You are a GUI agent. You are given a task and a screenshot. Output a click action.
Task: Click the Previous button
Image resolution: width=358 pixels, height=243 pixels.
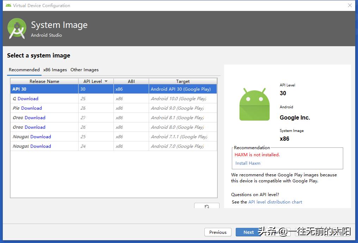218,232
